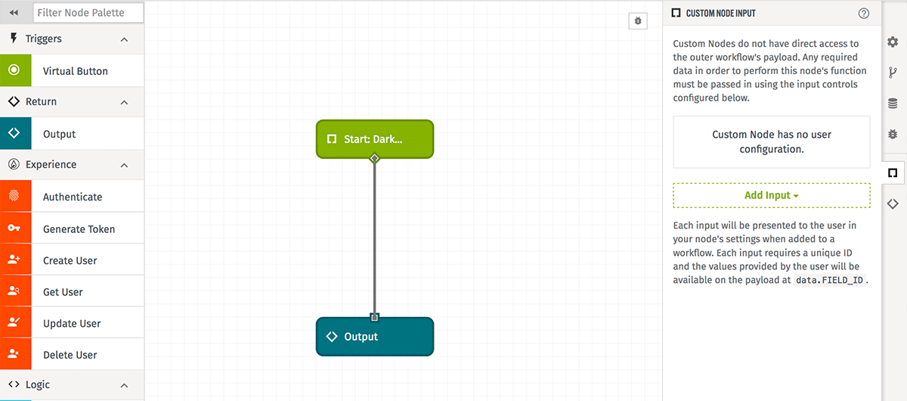Click the diamond icon beside Return
Screen dimensions: 907x401
point(14,101)
